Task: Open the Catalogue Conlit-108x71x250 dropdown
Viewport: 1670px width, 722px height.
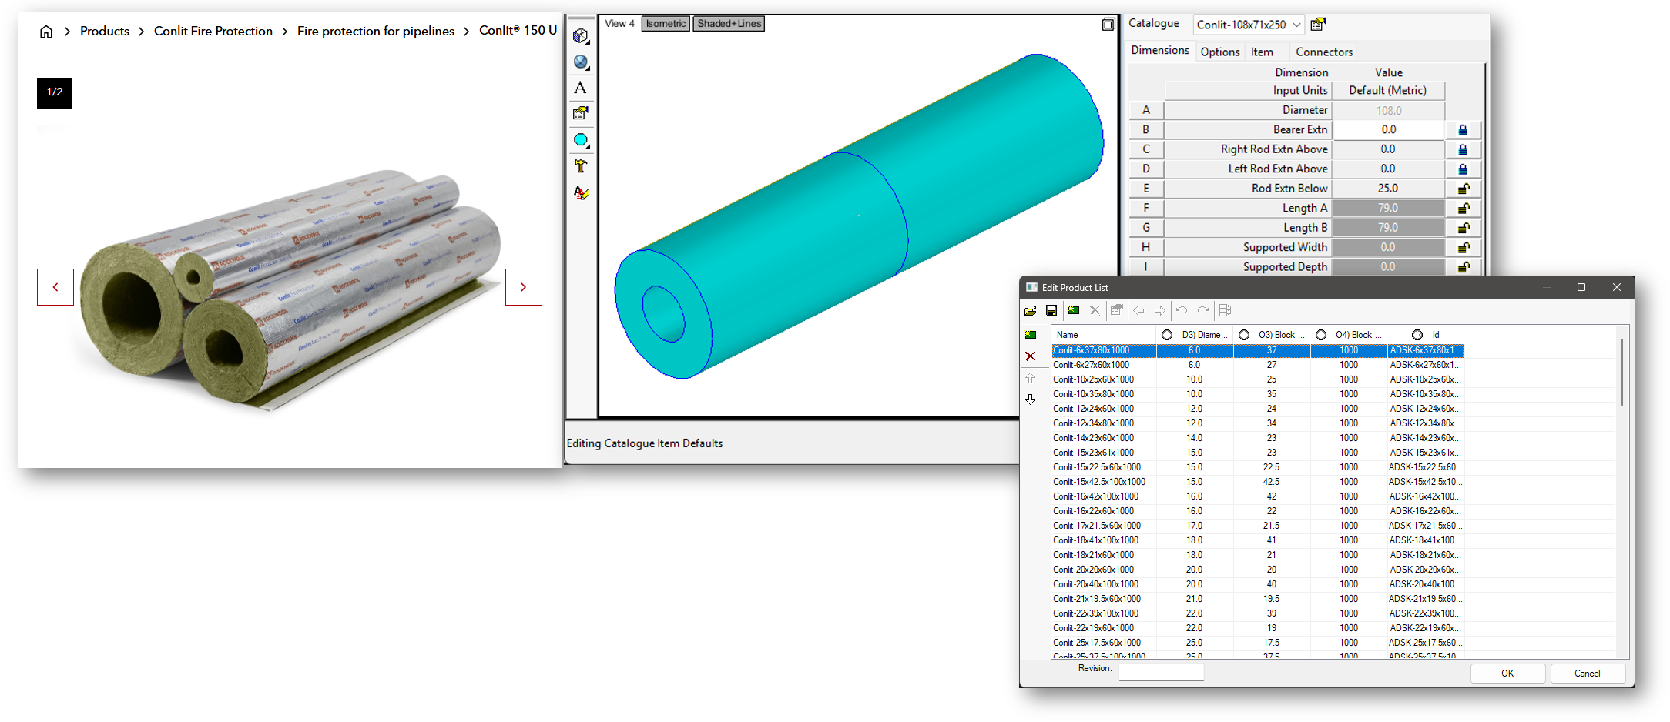Action: coord(1249,25)
